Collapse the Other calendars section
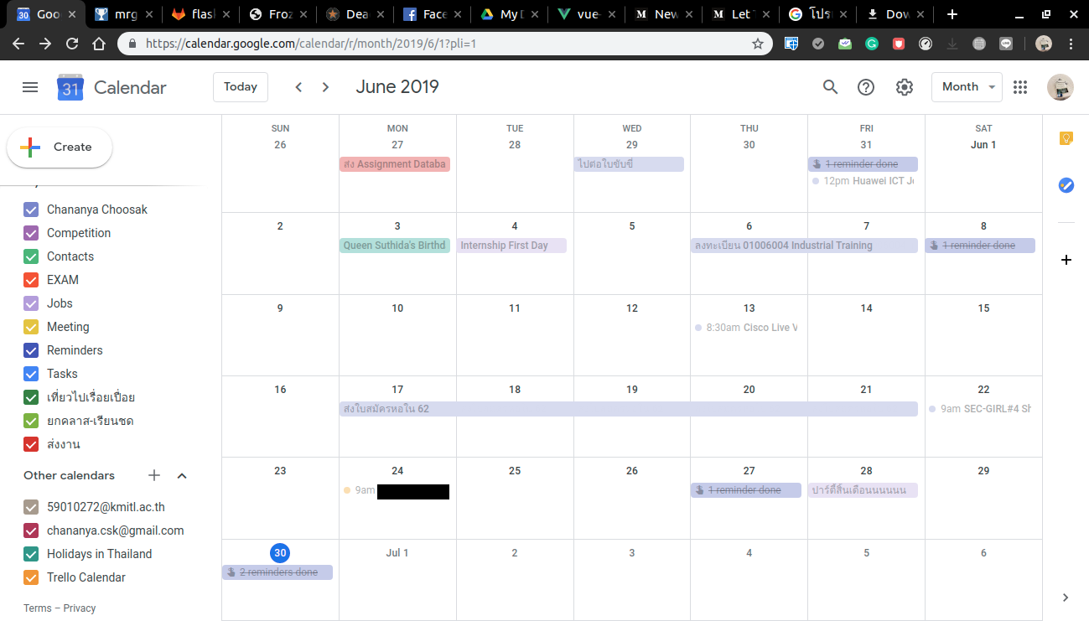The height and width of the screenshot is (621, 1089). tap(182, 475)
